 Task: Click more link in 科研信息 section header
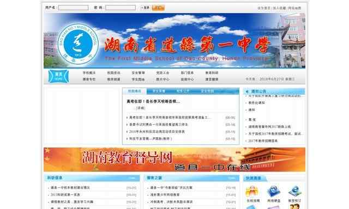(132, 178)
